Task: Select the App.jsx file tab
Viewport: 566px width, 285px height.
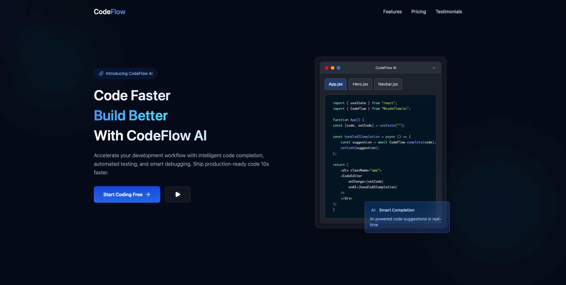Action: (336, 84)
